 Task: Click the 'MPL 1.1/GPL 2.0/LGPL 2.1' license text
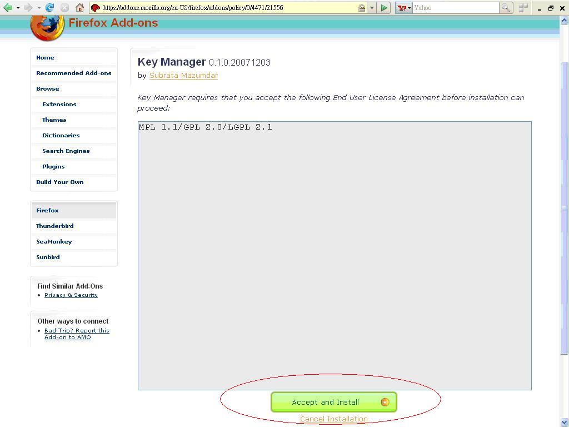click(206, 127)
